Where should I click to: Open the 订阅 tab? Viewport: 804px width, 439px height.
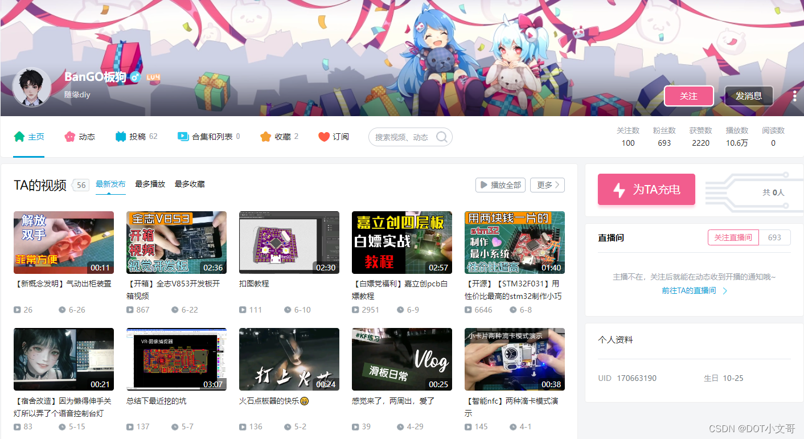click(334, 137)
